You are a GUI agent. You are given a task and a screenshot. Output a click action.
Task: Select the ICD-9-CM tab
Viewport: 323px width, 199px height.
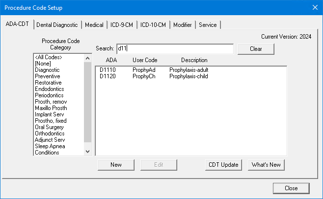[x=121, y=25]
